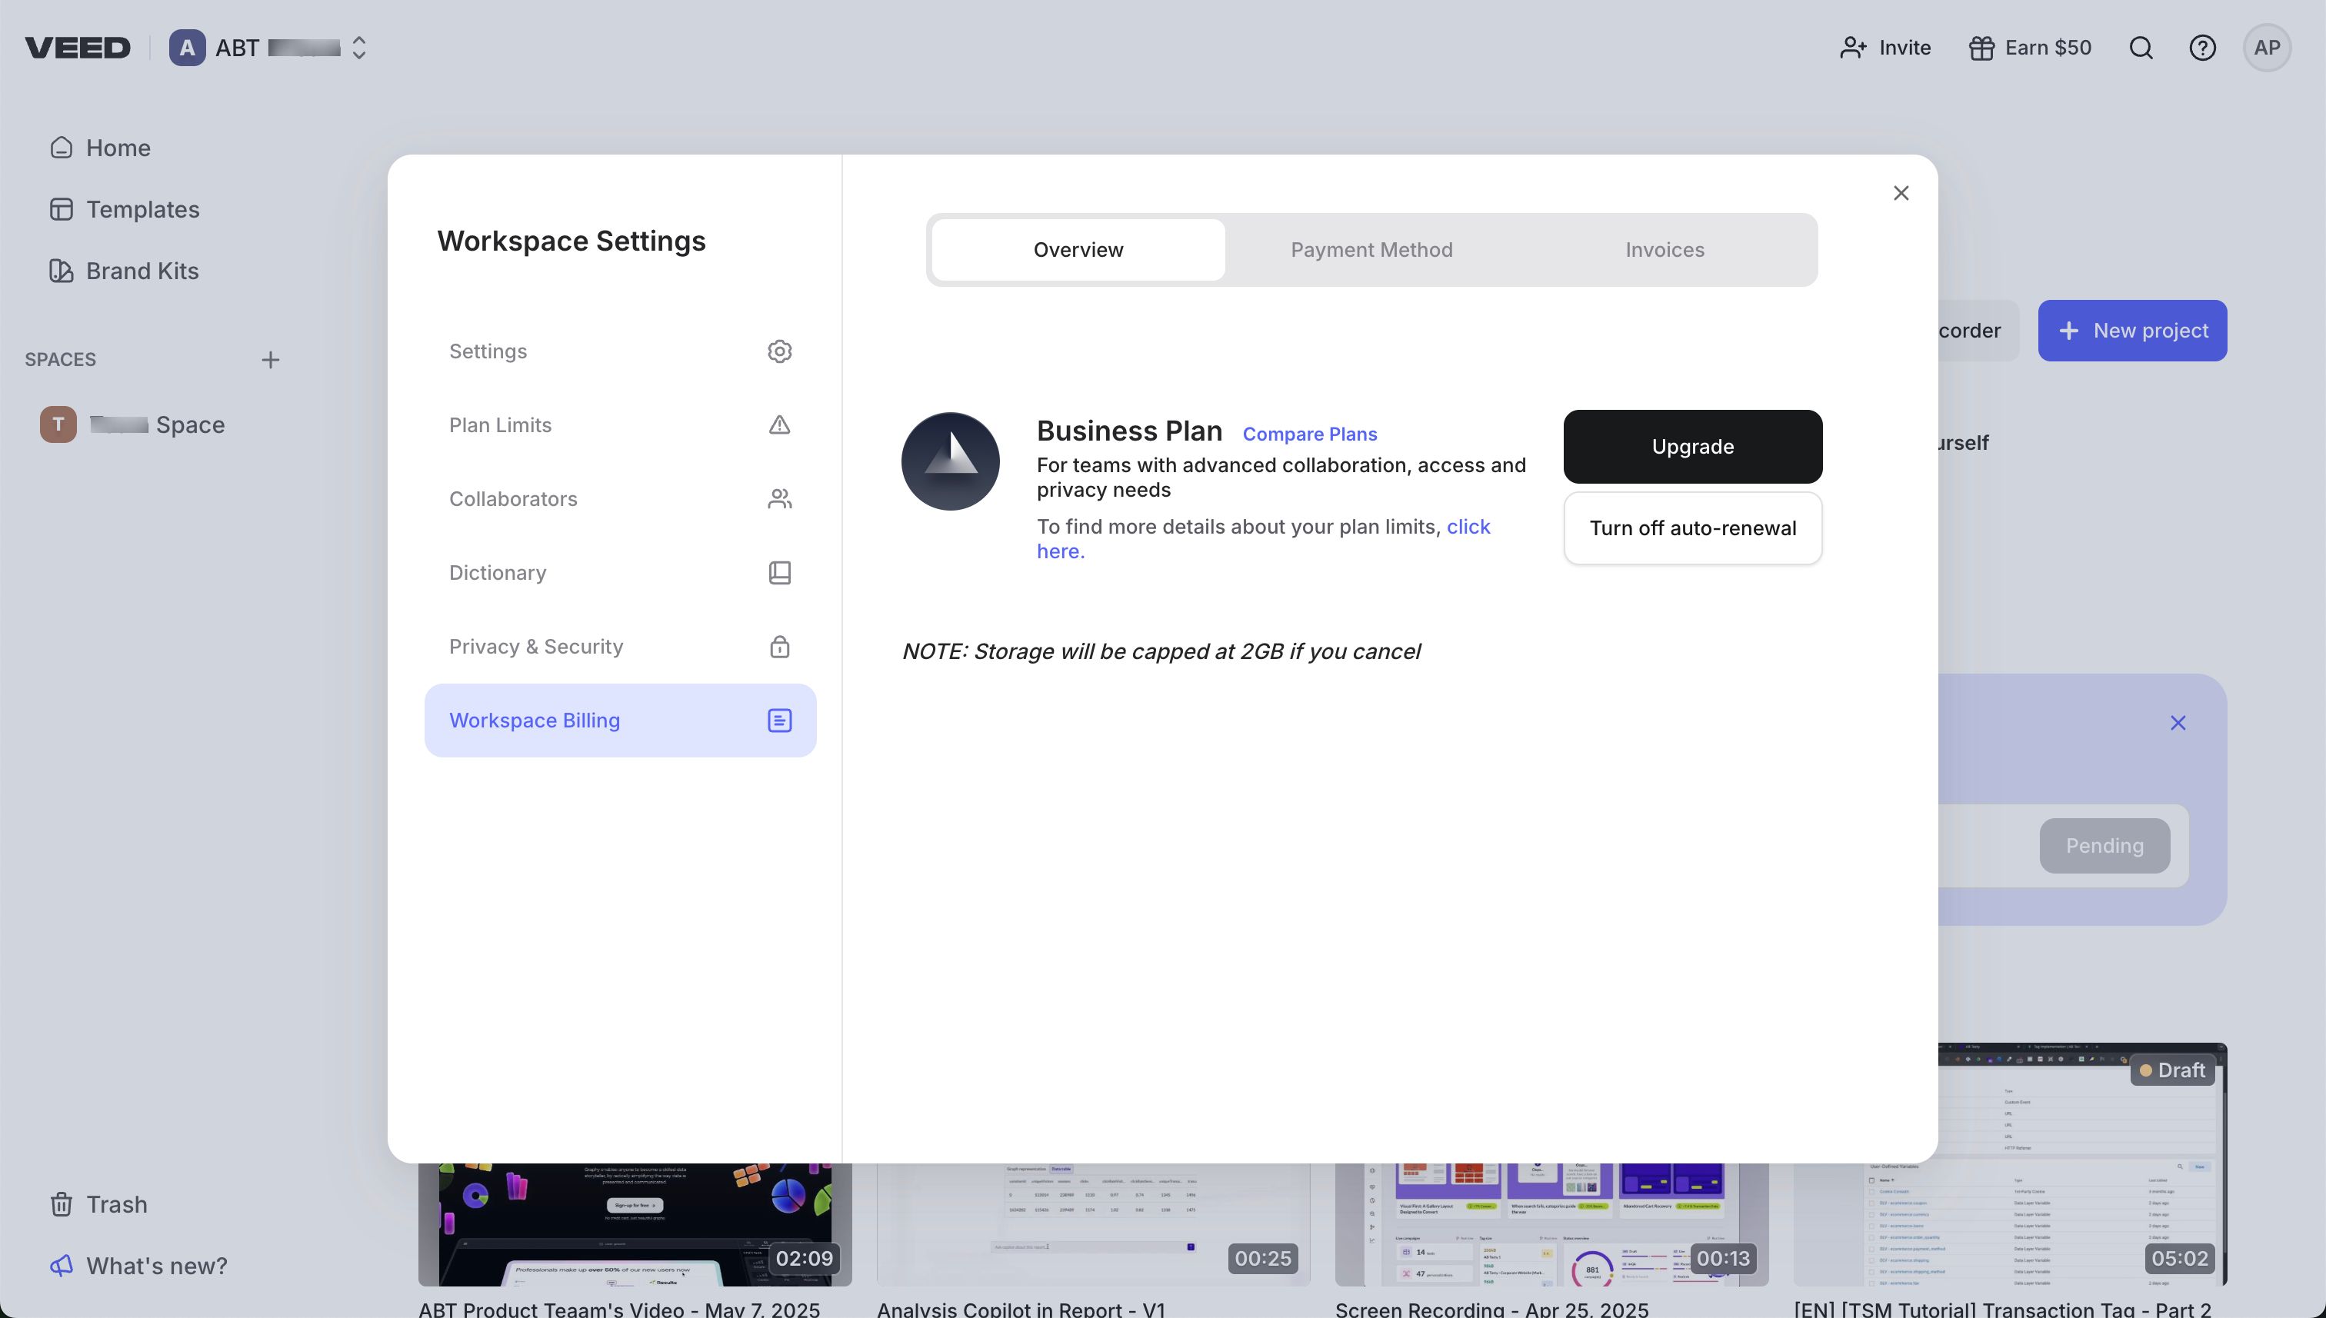2326x1318 pixels.
Task: Open the Transaction Tag Part 2 thumbnail
Action: click(2082, 1164)
